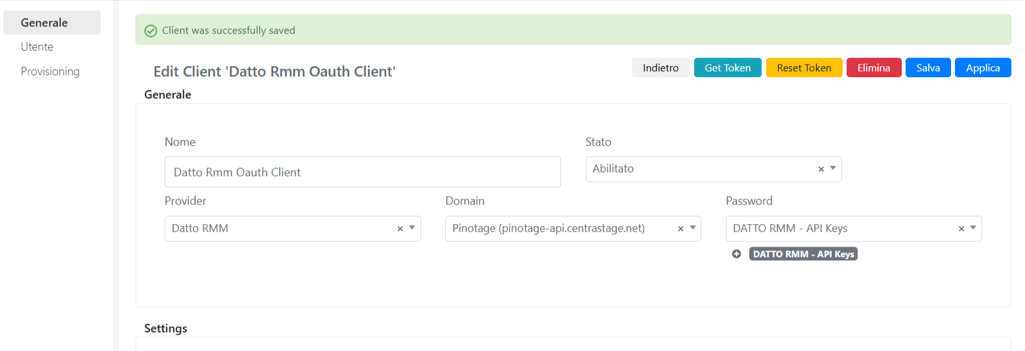
Task: Open the Password dropdown arrow
Action: pyautogui.click(x=973, y=228)
